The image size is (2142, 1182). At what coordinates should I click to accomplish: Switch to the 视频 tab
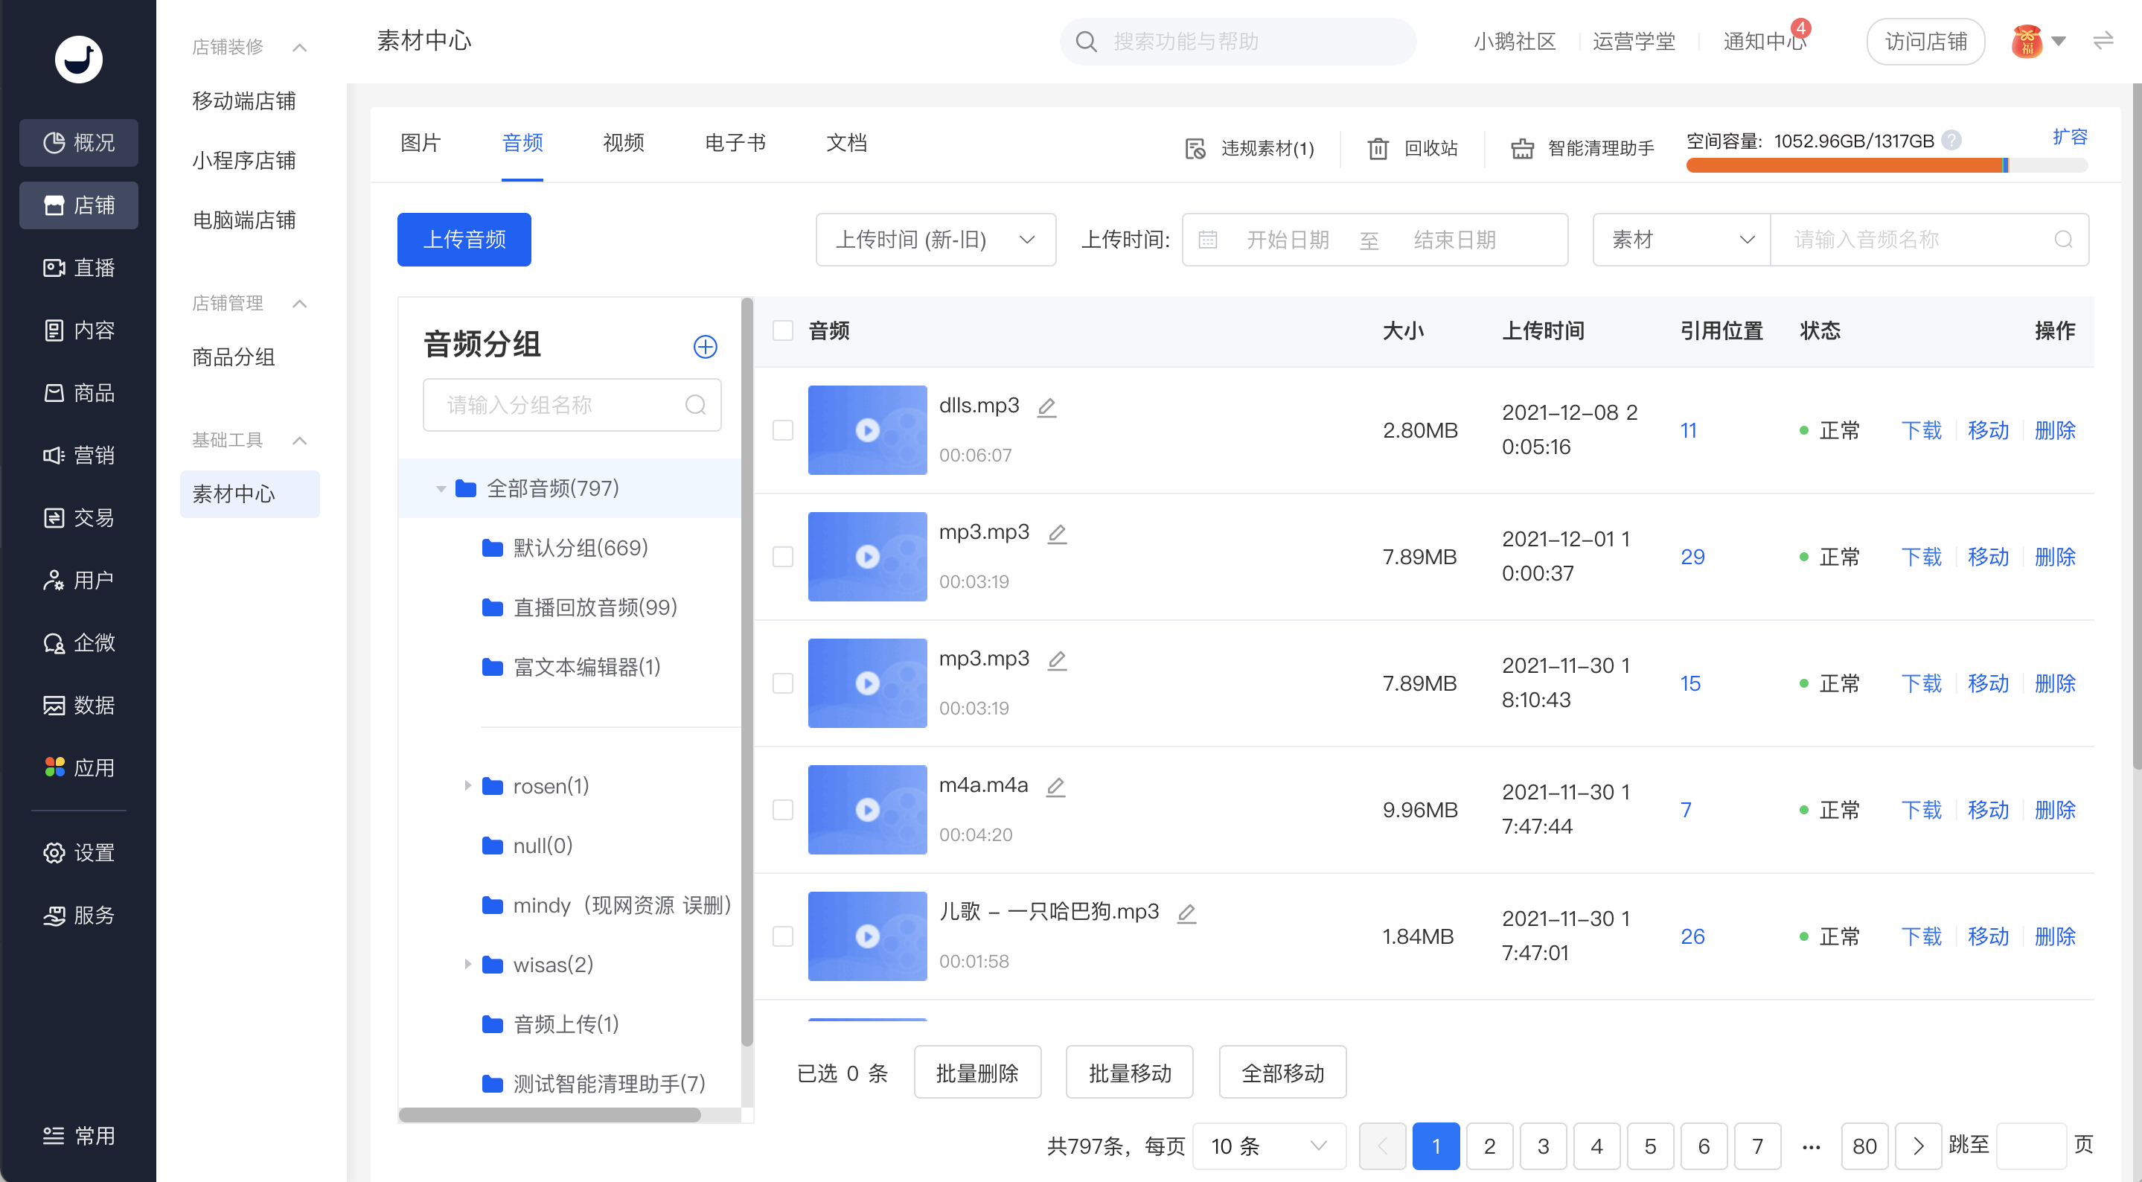click(x=623, y=143)
